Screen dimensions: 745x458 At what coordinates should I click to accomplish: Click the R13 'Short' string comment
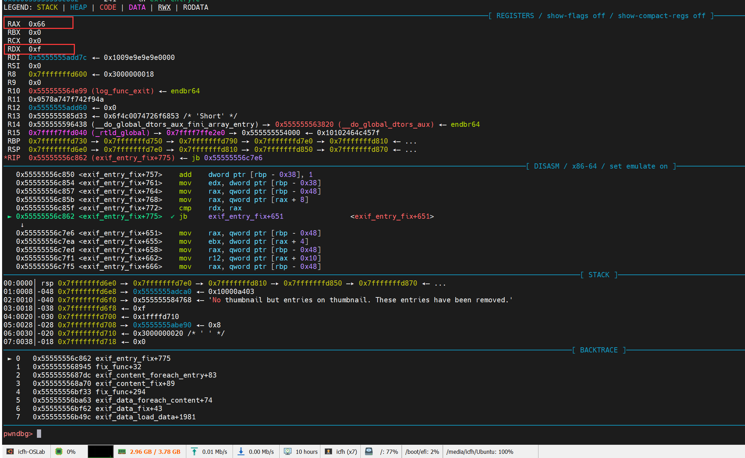tap(210, 116)
